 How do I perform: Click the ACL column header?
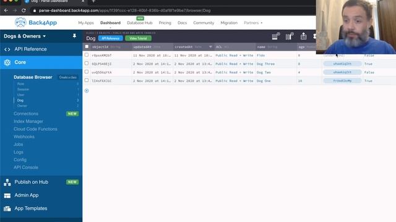[235, 47]
